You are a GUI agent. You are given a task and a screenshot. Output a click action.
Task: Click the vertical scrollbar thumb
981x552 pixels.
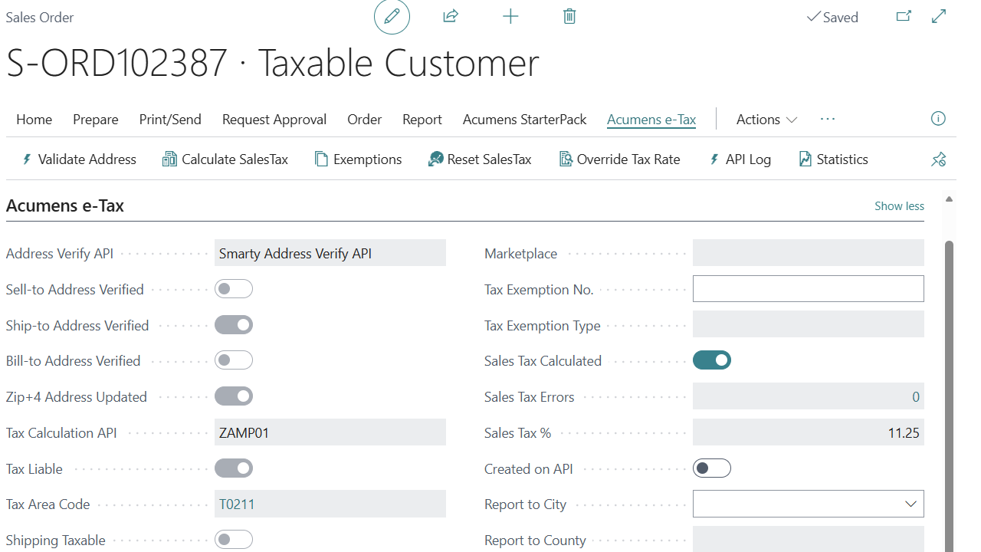950,396
